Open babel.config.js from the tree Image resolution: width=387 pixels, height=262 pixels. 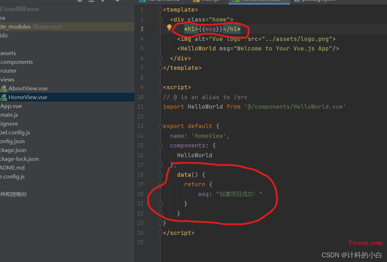pos(15,133)
